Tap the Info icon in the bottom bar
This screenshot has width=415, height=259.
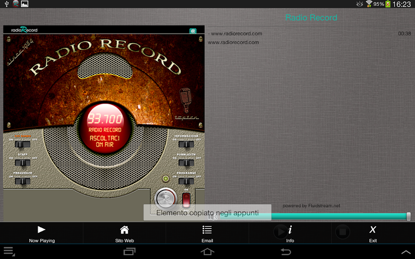[x=290, y=229]
